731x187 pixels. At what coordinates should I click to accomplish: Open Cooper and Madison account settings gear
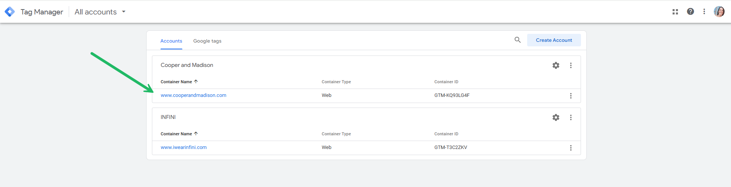click(x=556, y=65)
